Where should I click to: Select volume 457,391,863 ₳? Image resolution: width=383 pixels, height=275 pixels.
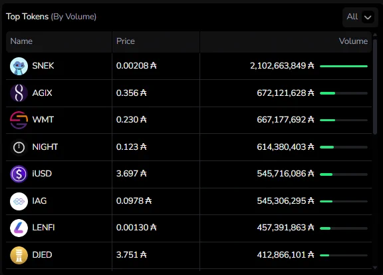pyautogui.click(x=285, y=228)
